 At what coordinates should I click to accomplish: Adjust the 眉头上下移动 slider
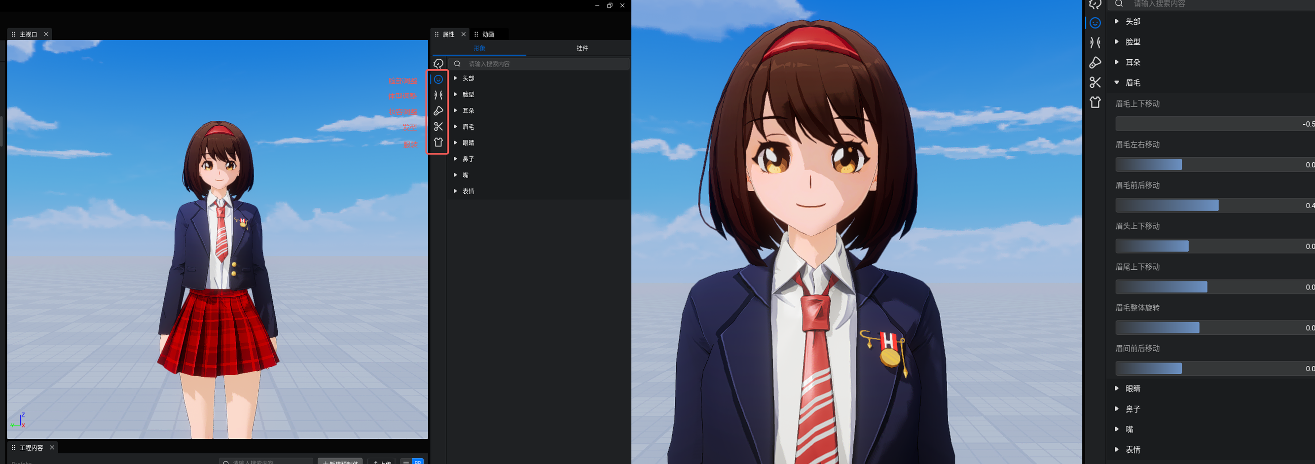(x=1215, y=246)
